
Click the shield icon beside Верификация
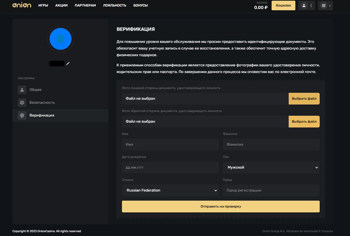click(22, 115)
